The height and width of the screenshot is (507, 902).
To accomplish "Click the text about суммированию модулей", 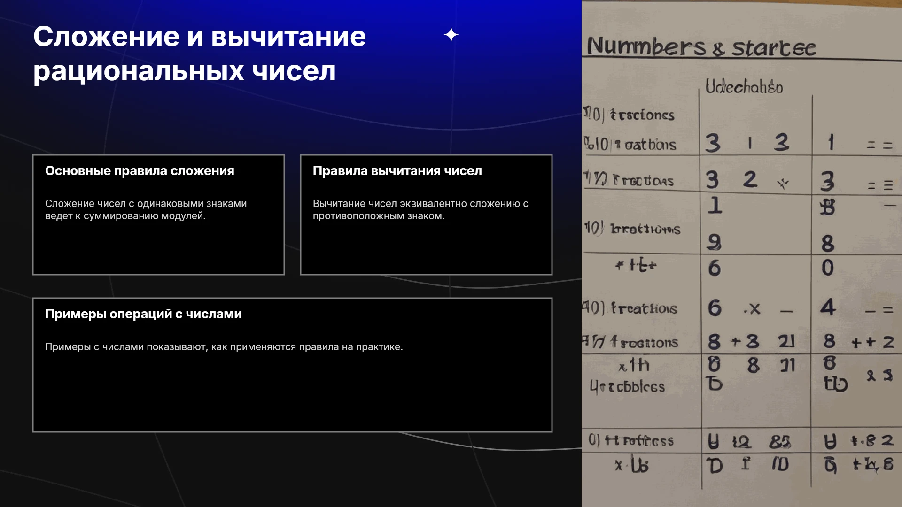I will click(x=146, y=210).
